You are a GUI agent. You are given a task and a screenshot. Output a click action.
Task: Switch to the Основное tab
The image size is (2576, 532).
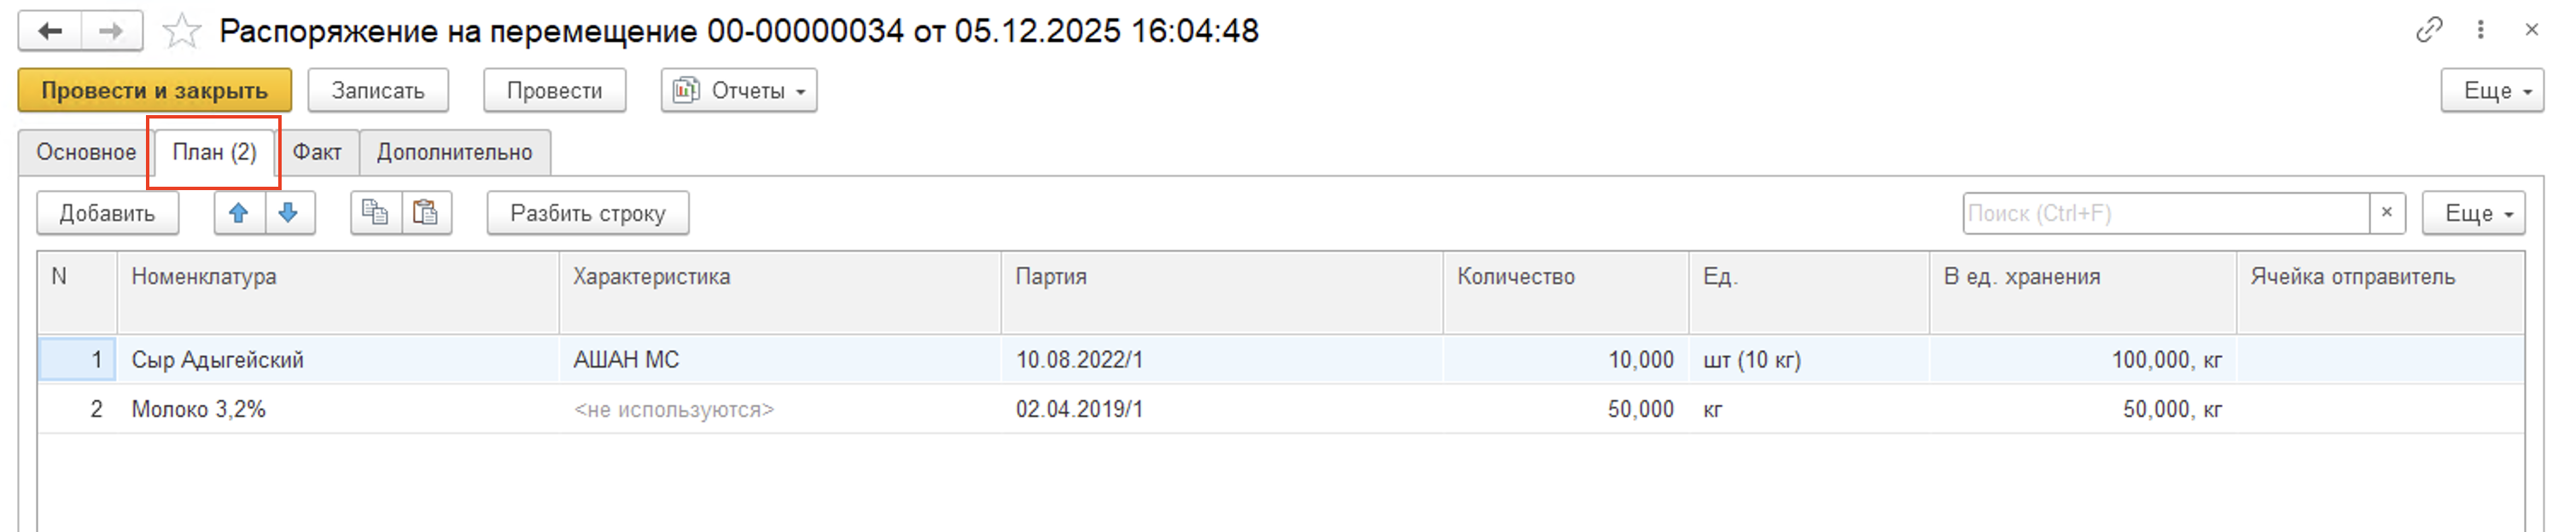click(86, 153)
